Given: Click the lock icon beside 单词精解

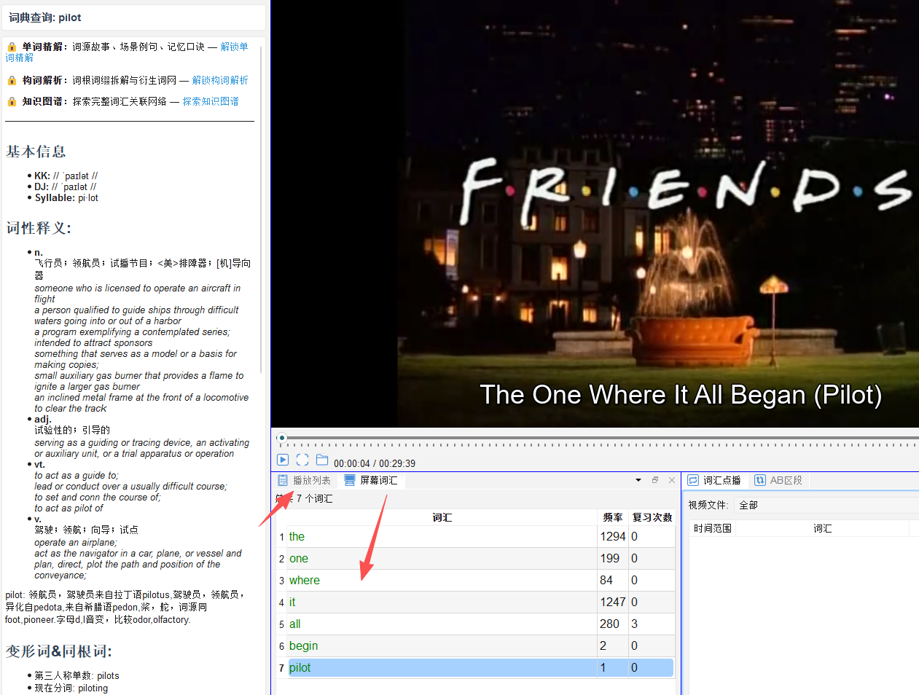Looking at the screenshot, I should [x=12, y=47].
